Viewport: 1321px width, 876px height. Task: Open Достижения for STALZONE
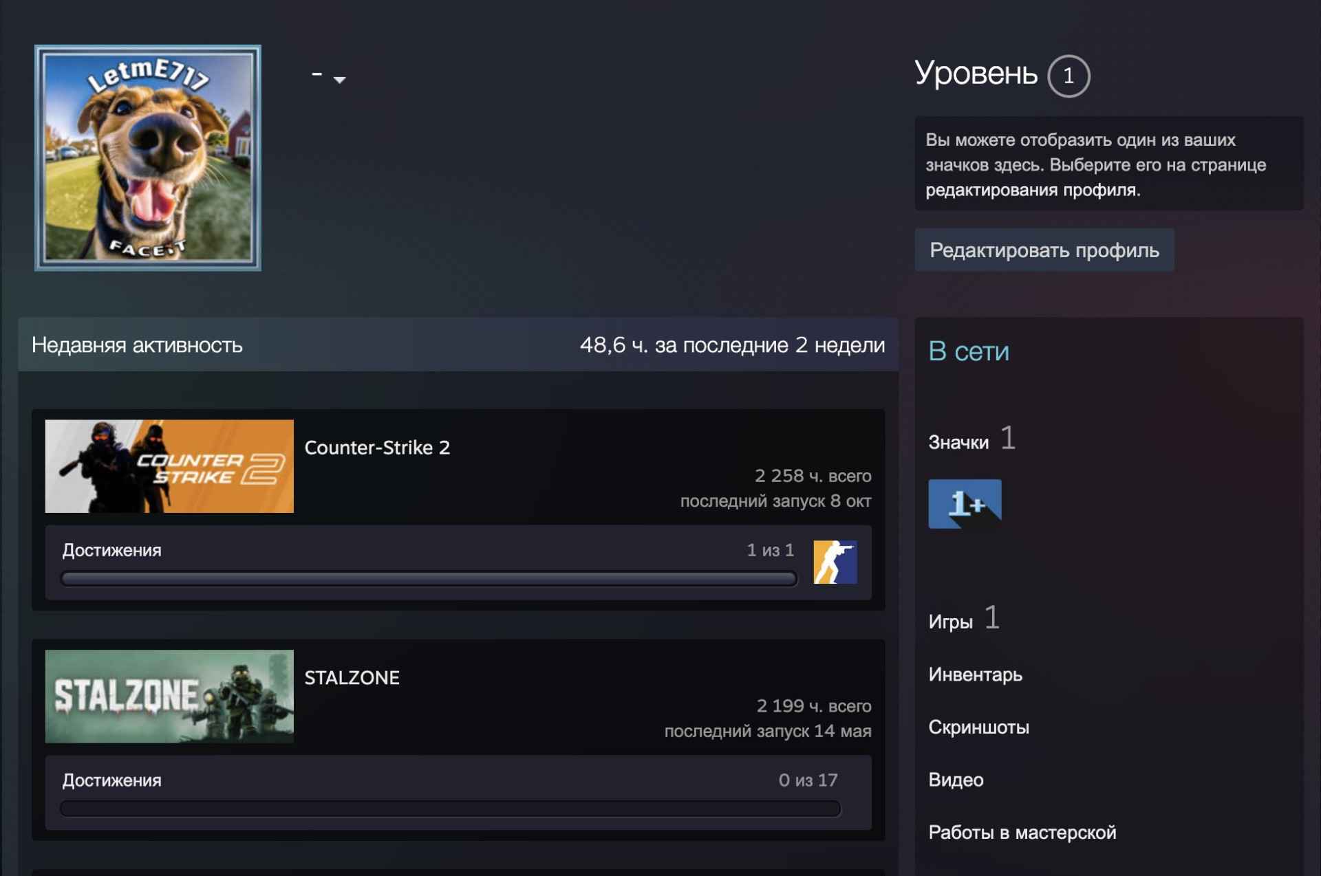[111, 780]
